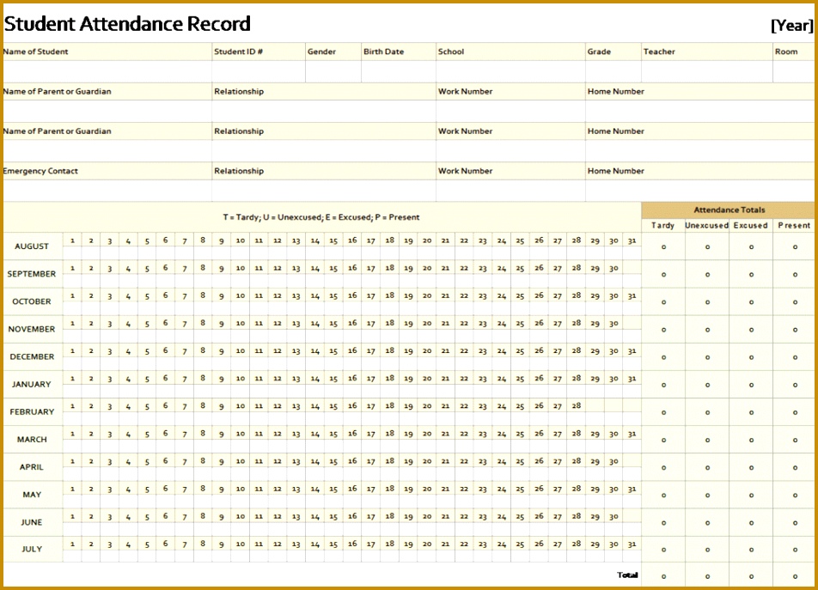Click the Birth Date field
Image resolution: width=818 pixels, height=590 pixels.
pos(395,72)
